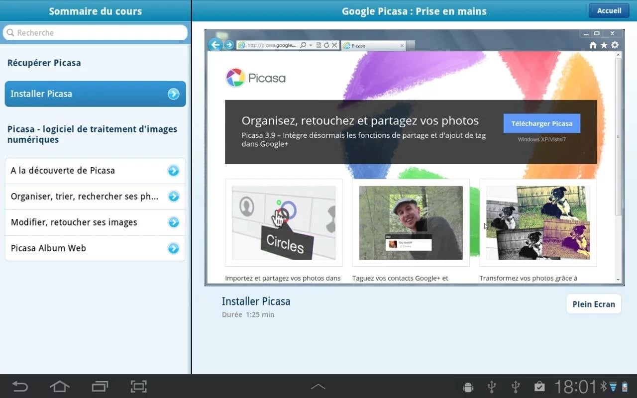Click 'Récupérer Picasa' section heading

[x=44, y=63]
